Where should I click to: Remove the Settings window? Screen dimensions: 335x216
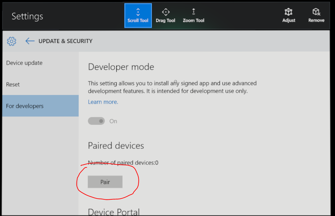coord(316,16)
